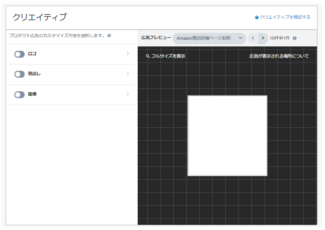Click the フルサイズを表示 magnifier icon
The width and height of the screenshot is (325, 230).
148,56
